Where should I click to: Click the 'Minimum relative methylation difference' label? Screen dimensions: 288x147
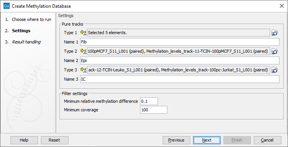(x=101, y=101)
